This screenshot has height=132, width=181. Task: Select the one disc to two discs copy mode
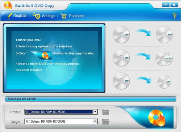[143, 58]
